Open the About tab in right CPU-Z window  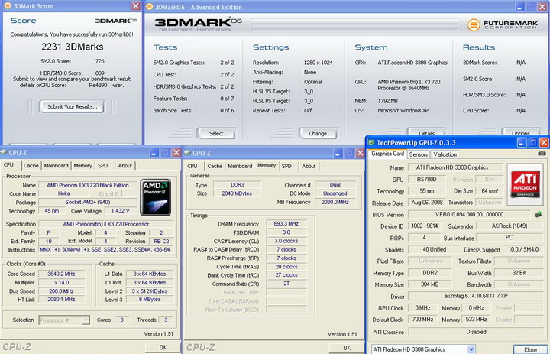[309, 166]
